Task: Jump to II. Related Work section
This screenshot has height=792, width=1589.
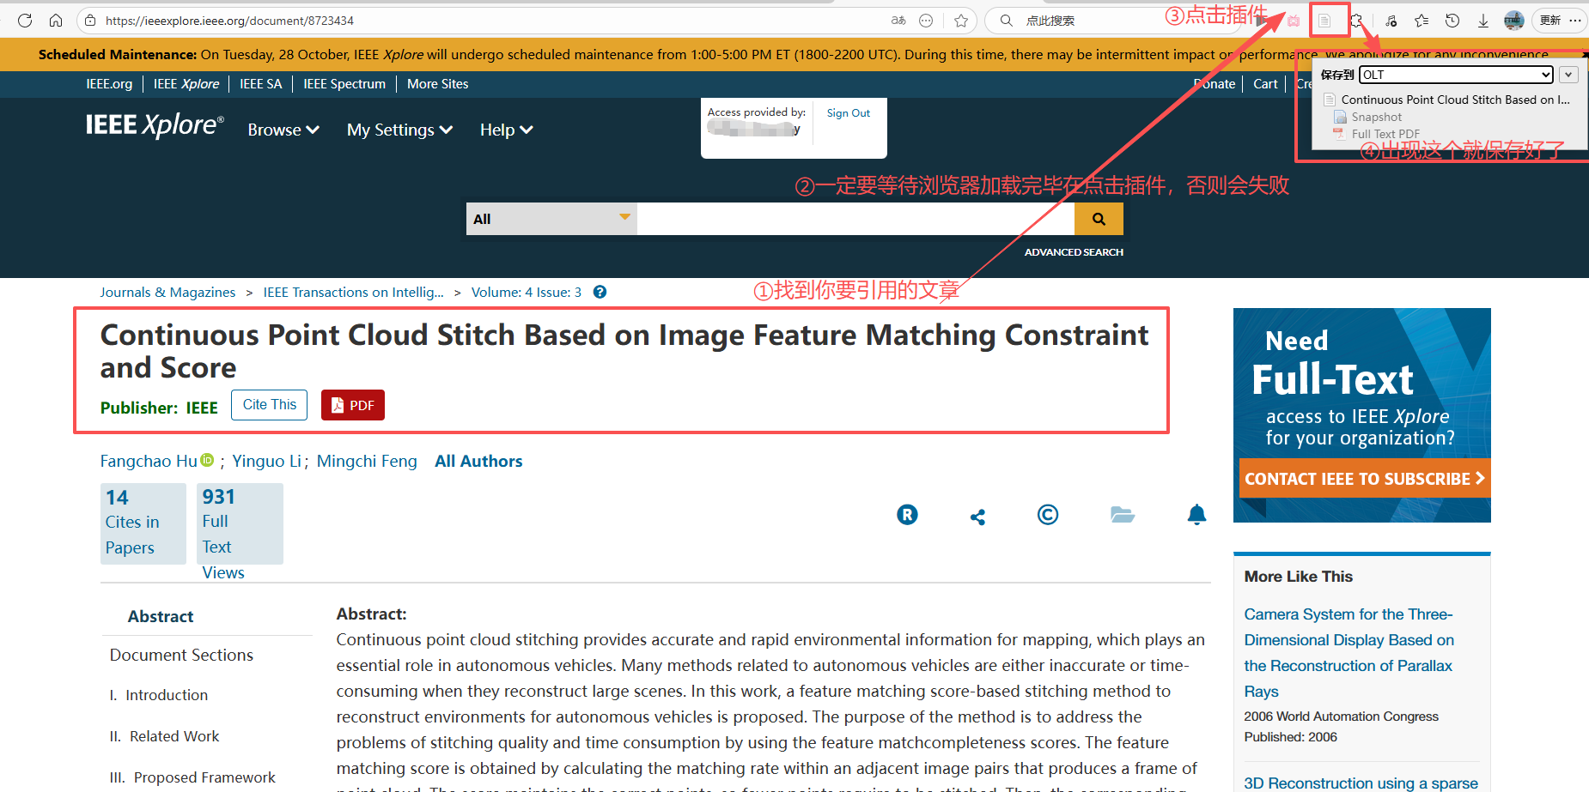Action: 164,736
